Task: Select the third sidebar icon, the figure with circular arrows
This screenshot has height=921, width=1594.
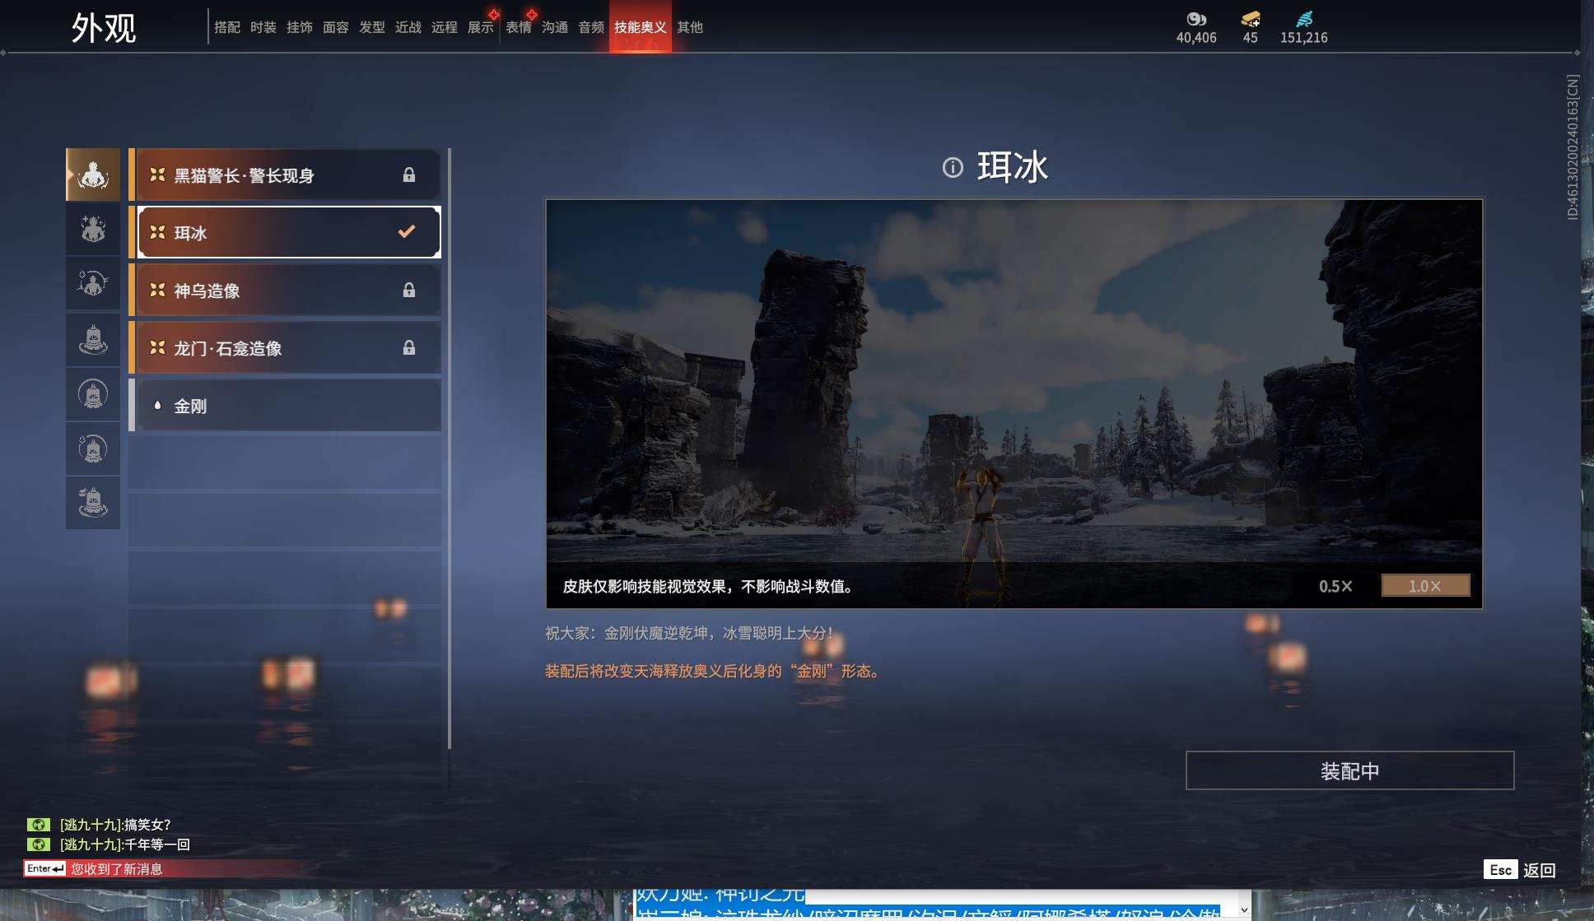Action: pyautogui.click(x=93, y=283)
